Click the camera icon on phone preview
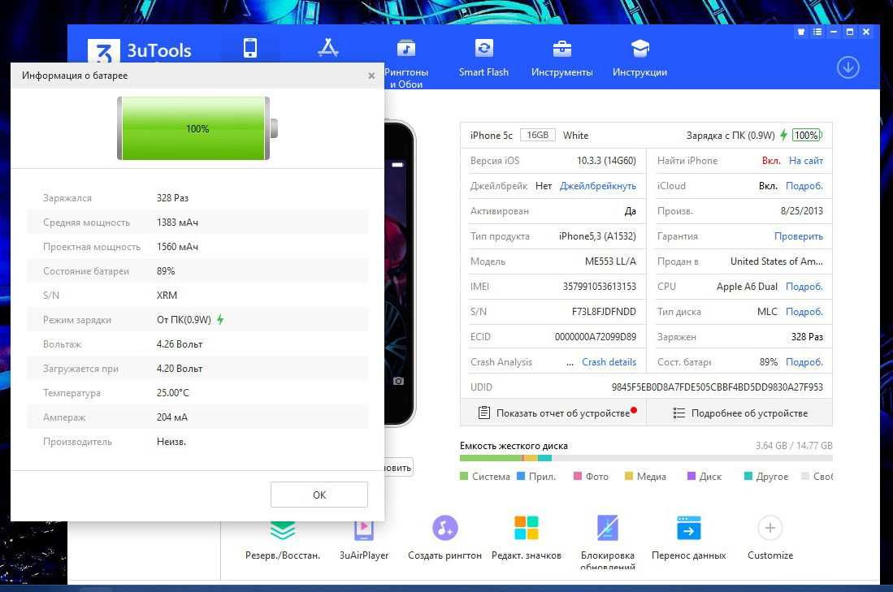This screenshot has height=592, width=893. click(398, 381)
